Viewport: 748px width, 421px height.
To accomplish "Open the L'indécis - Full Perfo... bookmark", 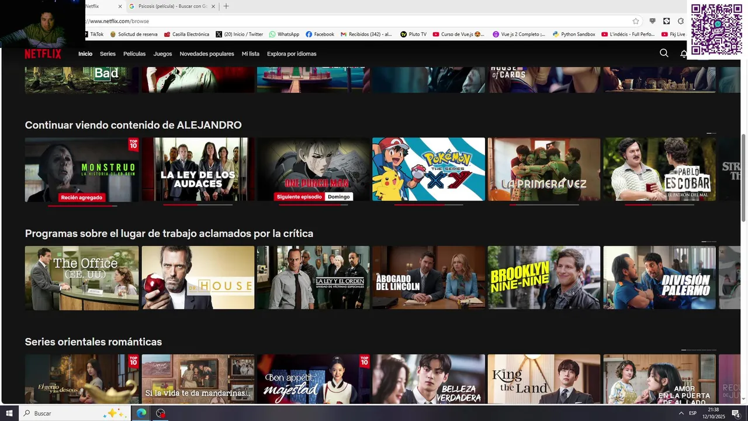I will pyautogui.click(x=628, y=34).
